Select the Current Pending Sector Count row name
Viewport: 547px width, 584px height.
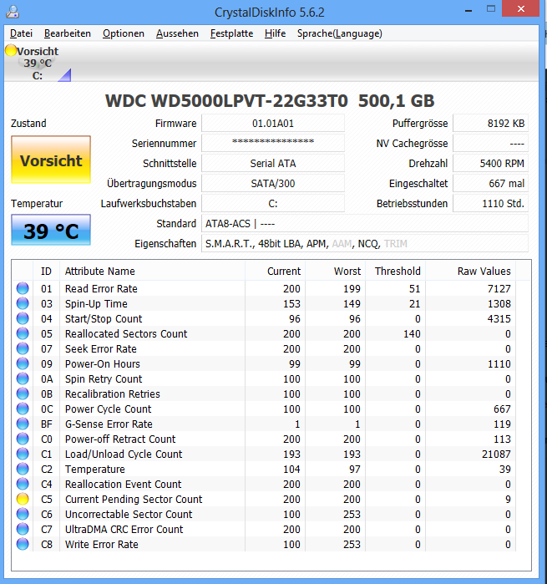[134, 499]
